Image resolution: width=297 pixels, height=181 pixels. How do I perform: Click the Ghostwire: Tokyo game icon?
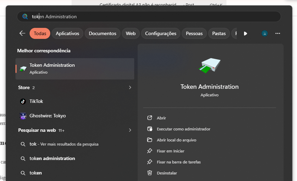(x=23, y=116)
